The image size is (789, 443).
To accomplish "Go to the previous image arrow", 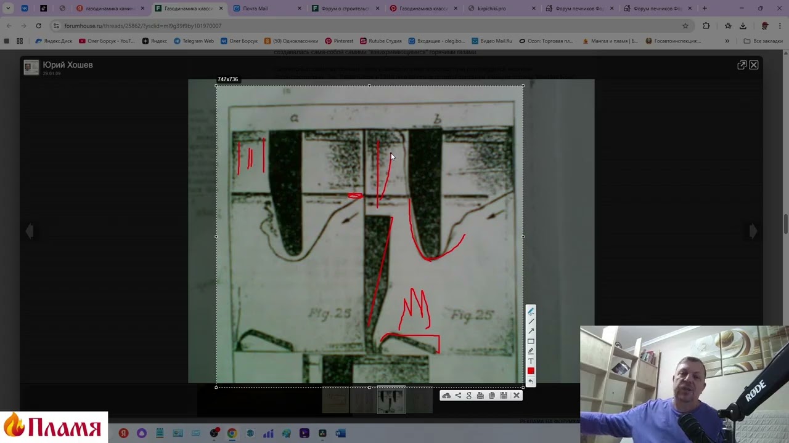I will click(x=29, y=231).
